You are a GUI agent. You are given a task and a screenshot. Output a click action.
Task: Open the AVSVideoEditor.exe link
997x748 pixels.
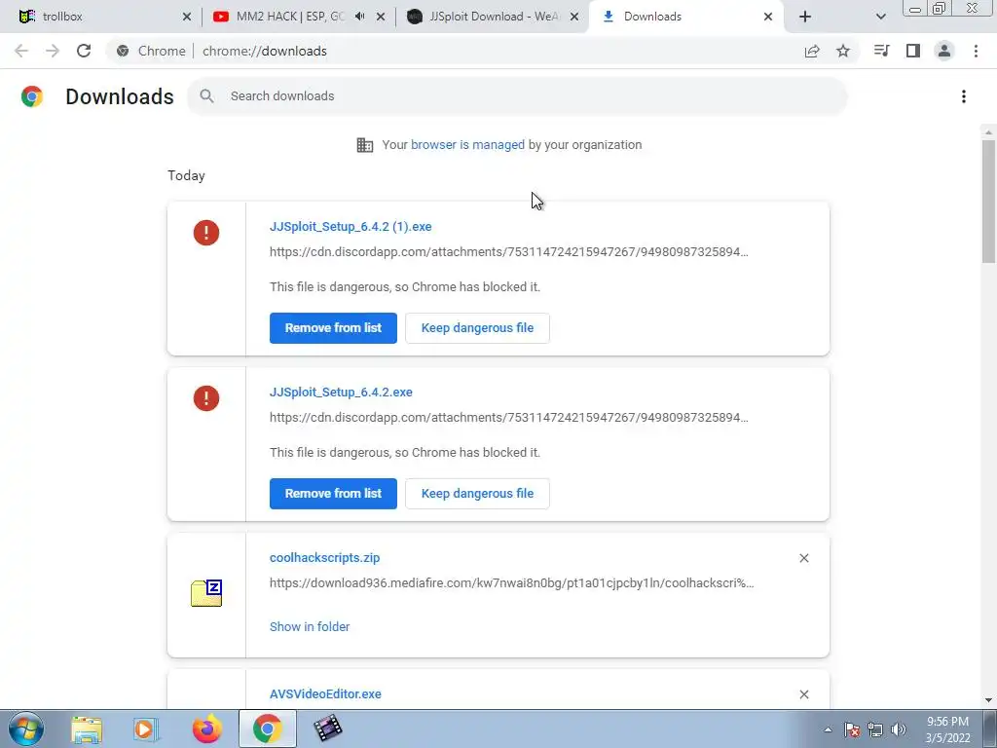pos(325,693)
